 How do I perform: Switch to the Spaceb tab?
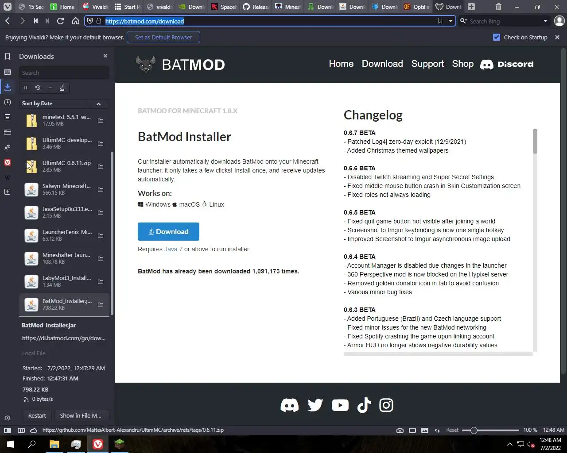(224, 7)
